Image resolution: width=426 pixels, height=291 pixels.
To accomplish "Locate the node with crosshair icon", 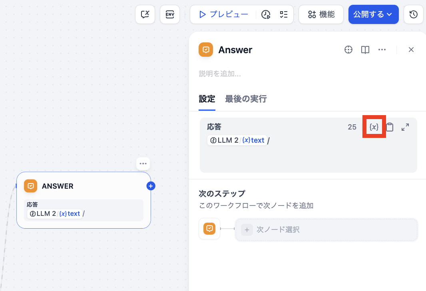I will coord(348,50).
